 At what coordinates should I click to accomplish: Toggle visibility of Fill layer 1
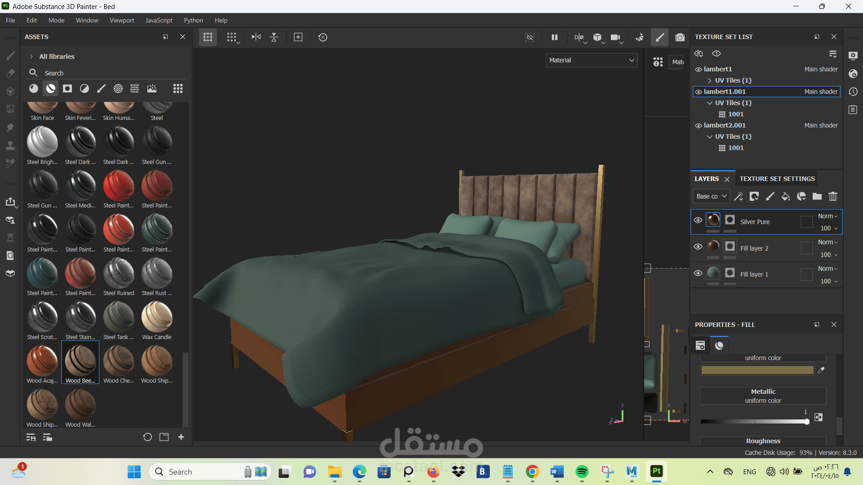pyautogui.click(x=698, y=273)
